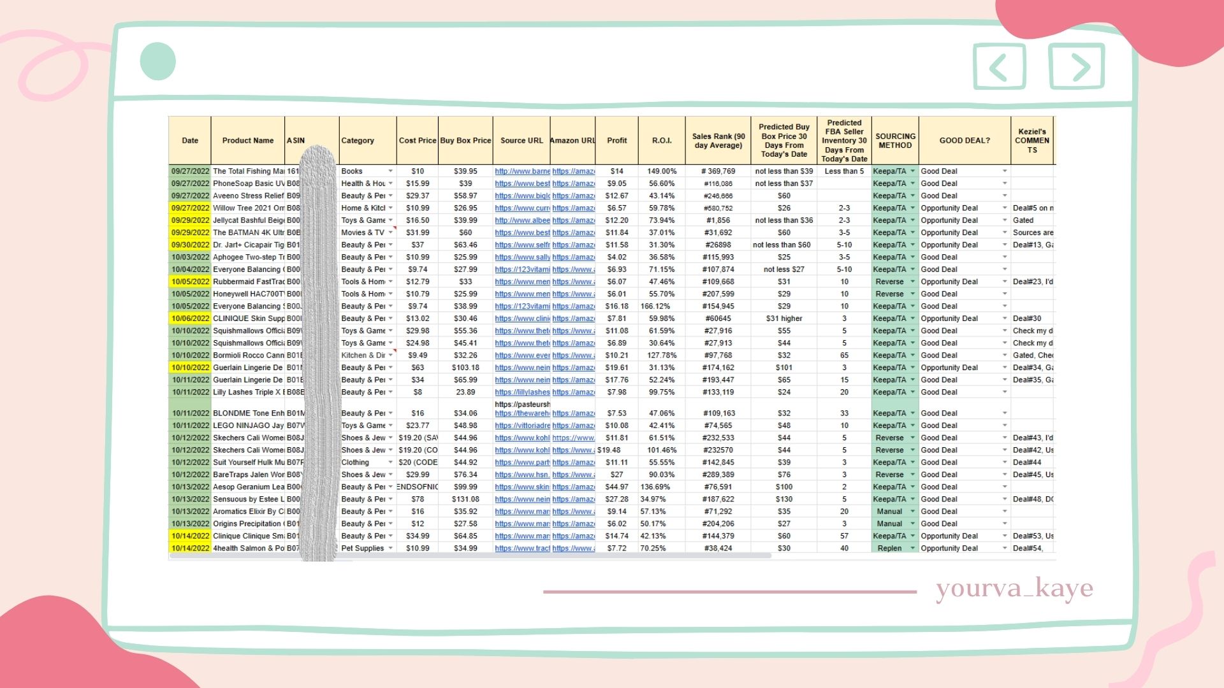Click the 09/30/2022 date cell

click(190, 245)
